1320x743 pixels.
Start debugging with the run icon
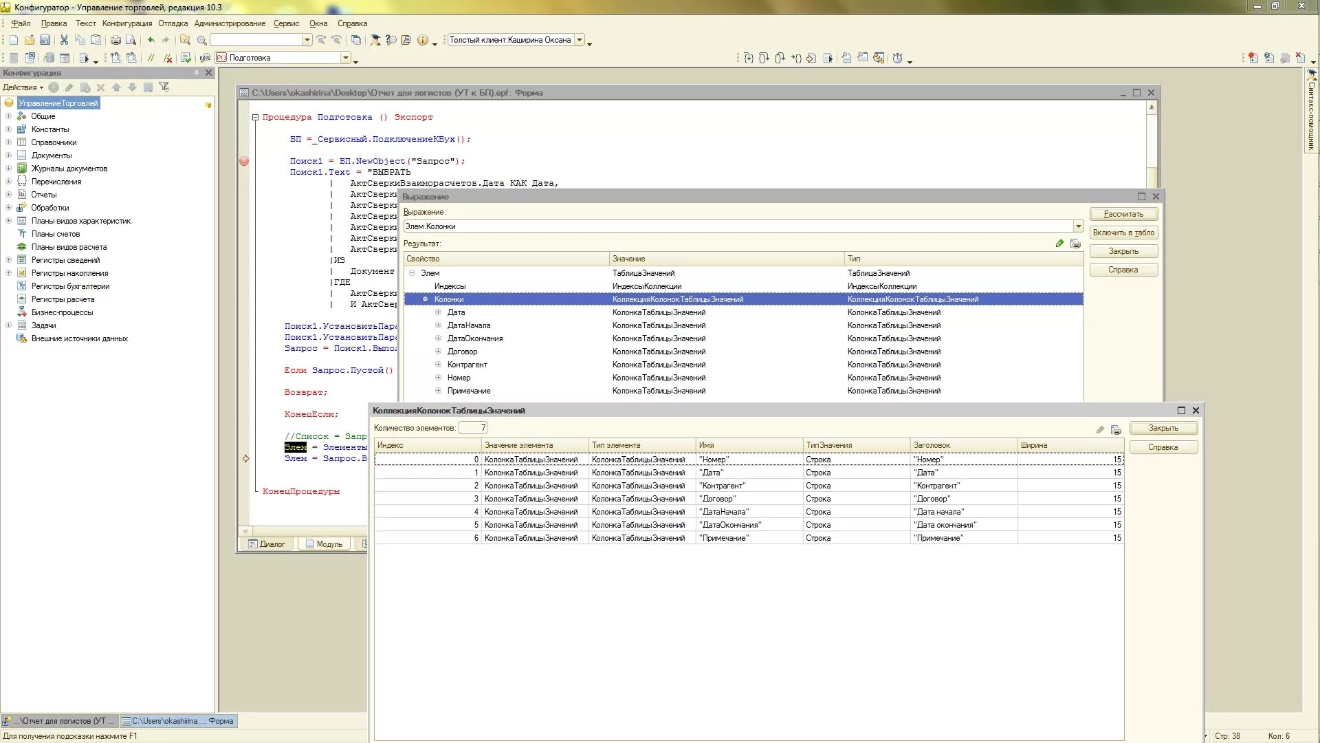pyautogui.click(x=84, y=58)
